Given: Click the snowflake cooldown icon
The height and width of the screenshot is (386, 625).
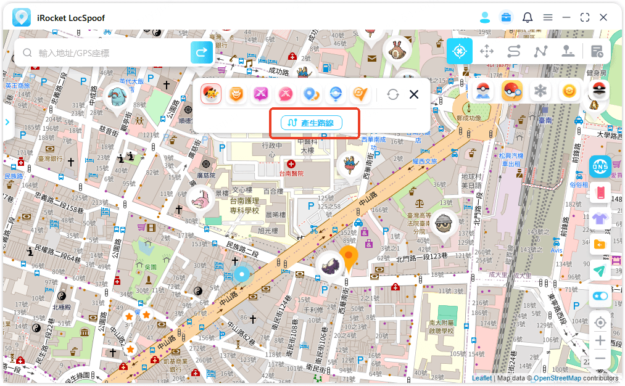Looking at the screenshot, I should (540, 91).
